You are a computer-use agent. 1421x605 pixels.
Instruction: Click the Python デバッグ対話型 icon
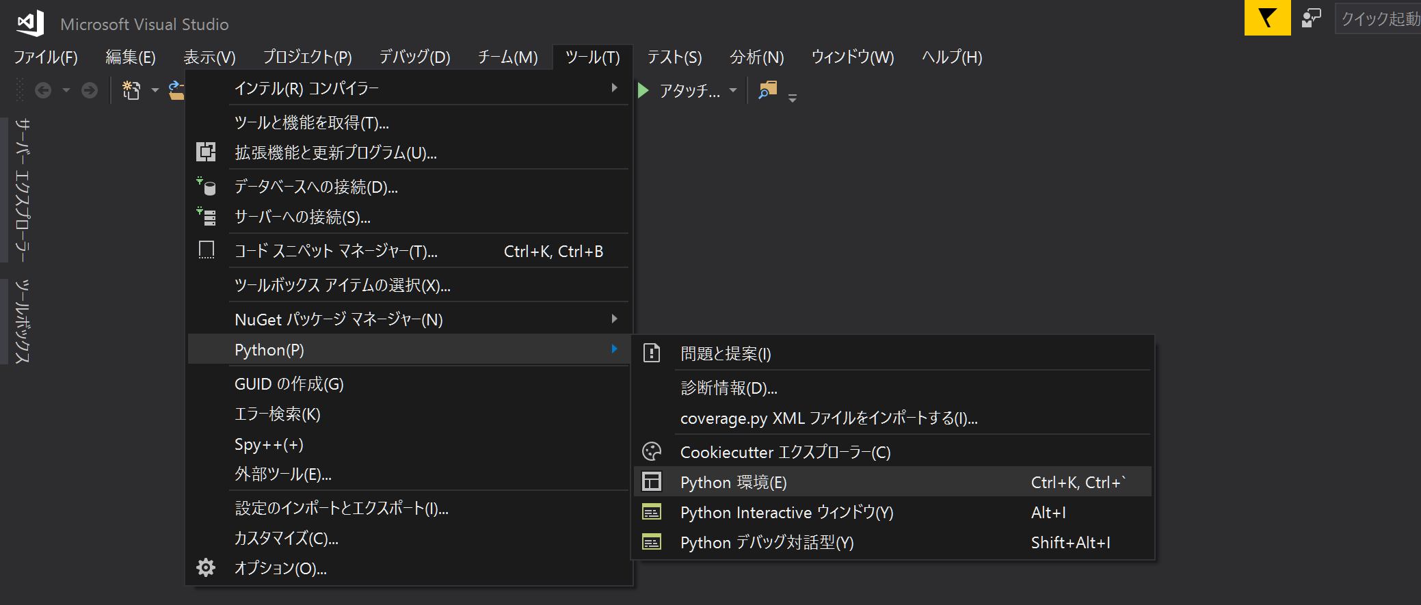click(652, 541)
